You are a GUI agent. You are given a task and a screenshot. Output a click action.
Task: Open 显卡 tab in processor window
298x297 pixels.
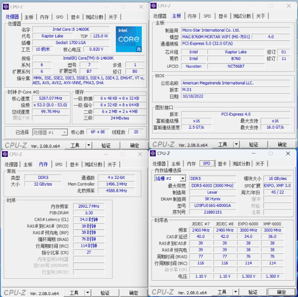75,17
